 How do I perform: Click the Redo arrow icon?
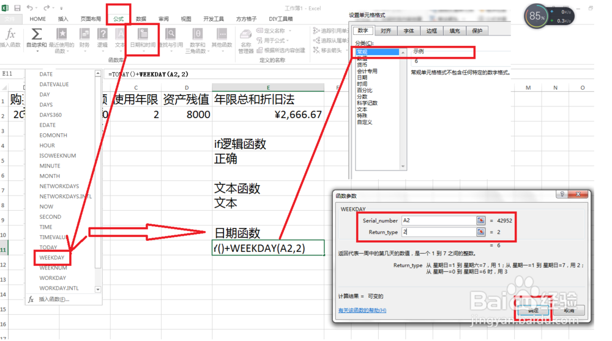(47, 8)
